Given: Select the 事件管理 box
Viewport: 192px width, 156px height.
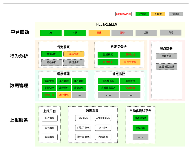Looking at the screenshot, I should pos(64,81).
